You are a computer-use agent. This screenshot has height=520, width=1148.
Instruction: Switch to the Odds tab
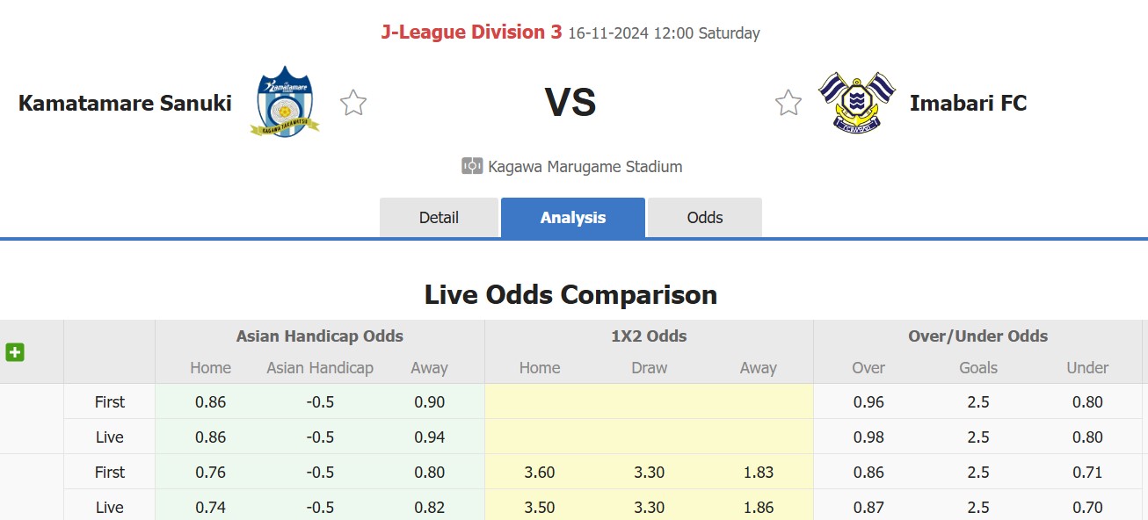pos(705,218)
